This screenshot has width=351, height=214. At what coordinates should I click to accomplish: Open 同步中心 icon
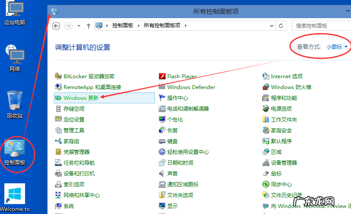266,184
